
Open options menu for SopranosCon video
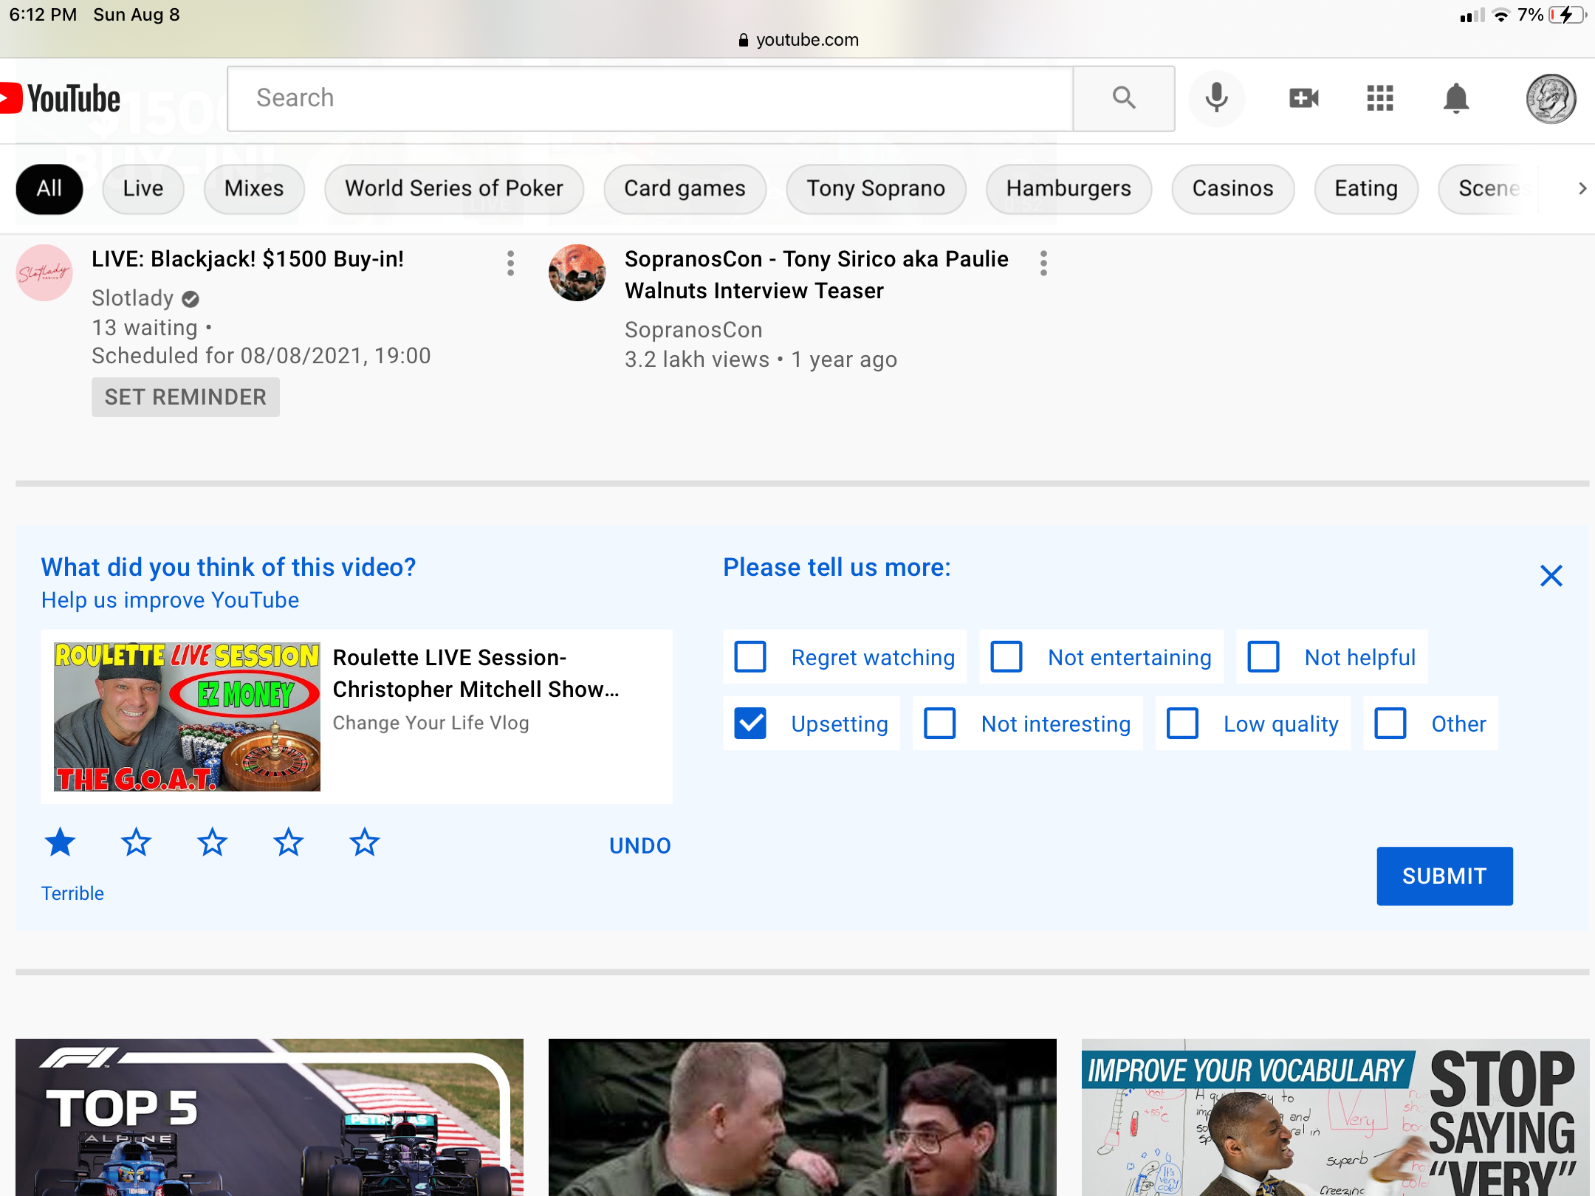tap(1043, 263)
